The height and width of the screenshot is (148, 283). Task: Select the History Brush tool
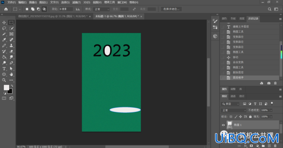4,51
